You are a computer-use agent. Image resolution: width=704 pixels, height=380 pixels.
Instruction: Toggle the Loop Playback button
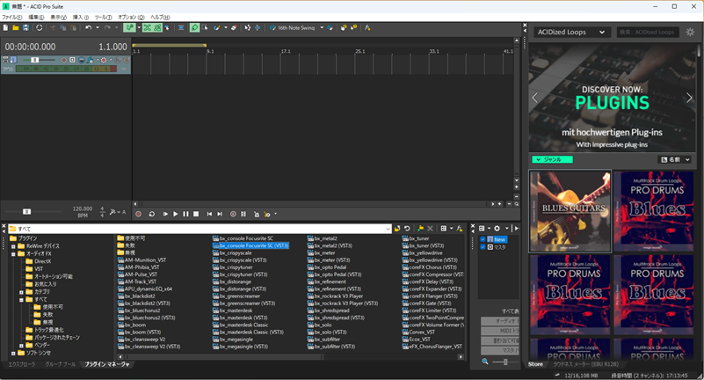click(x=152, y=214)
